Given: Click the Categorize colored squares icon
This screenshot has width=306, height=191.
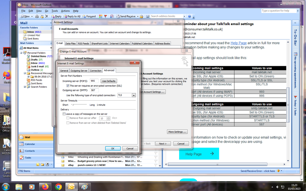Looking at the screenshot, I should pyautogui.click(x=101, y=16).
